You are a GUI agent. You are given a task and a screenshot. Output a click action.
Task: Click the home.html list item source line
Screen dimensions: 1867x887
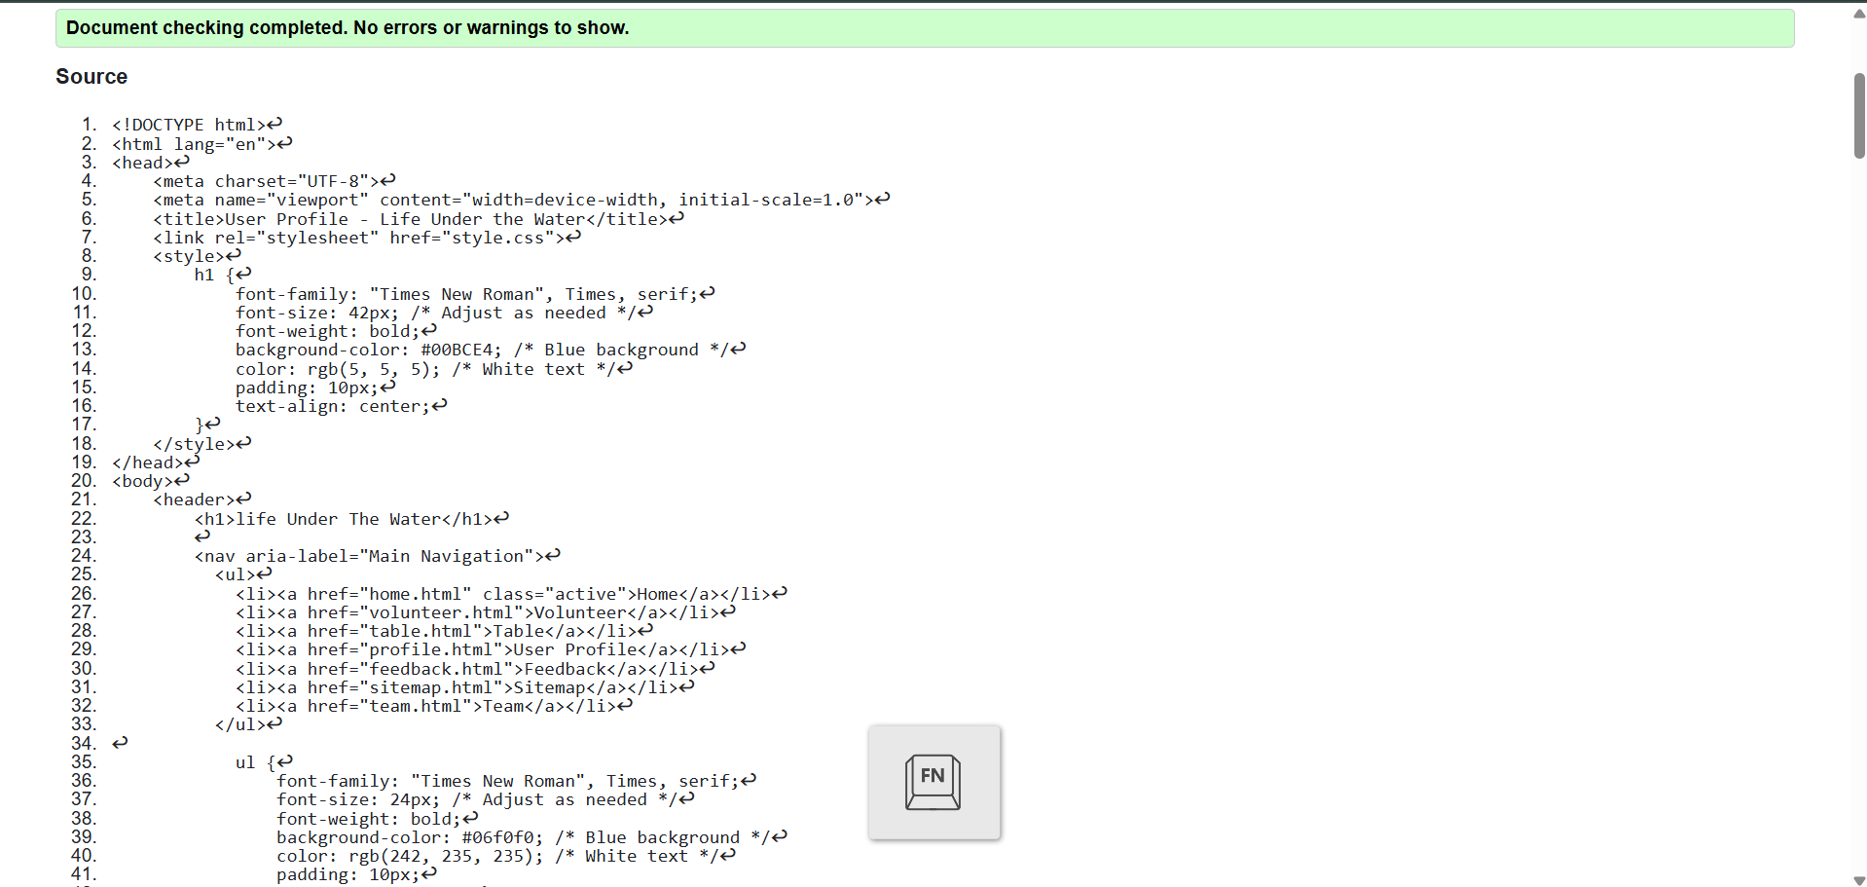click(501, 594)
